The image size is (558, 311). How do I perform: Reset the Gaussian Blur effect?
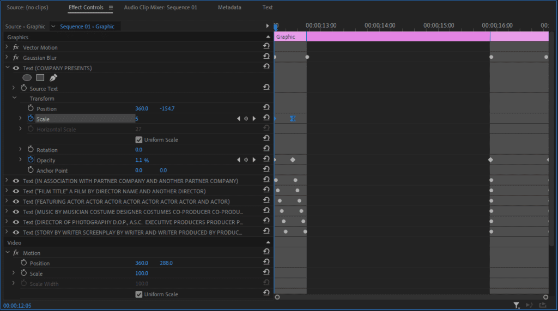(x=266, y=57)
